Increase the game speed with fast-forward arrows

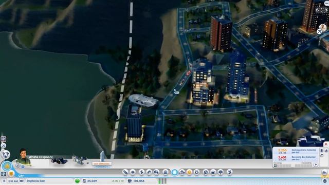[22, 181]
